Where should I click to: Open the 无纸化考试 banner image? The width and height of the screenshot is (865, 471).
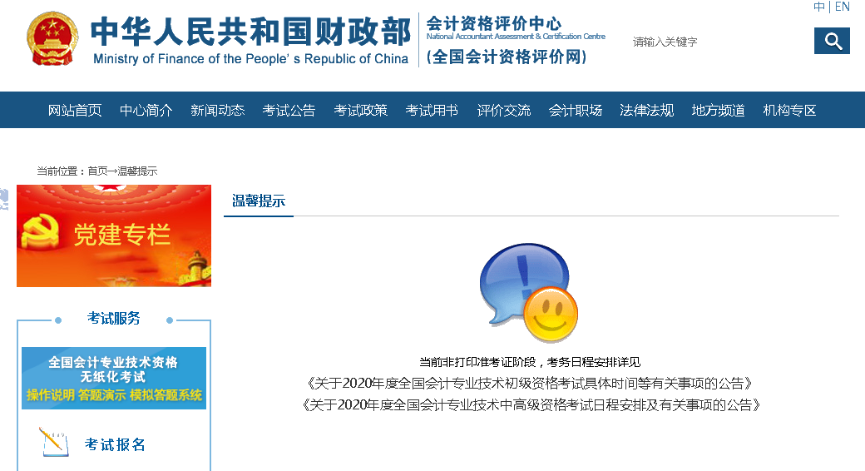click(x=114, y=378)
